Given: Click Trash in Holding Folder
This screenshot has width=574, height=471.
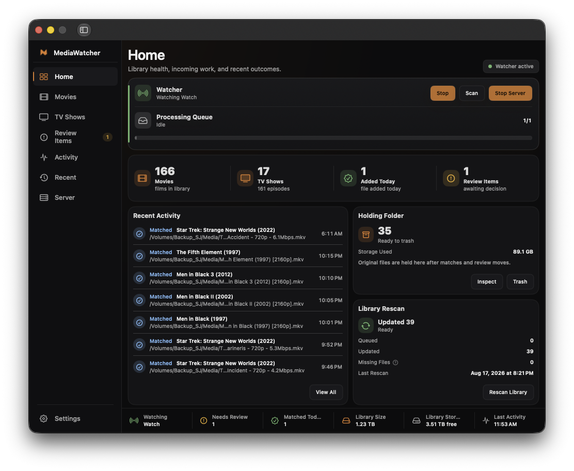Looking at the screenshot, I should [x=520, y=281].
